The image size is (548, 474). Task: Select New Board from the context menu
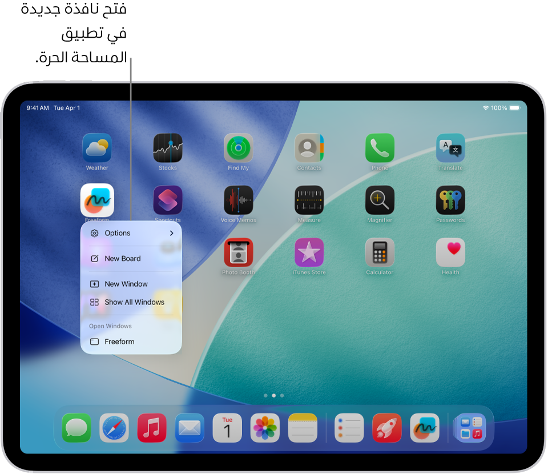click(131, 258)
